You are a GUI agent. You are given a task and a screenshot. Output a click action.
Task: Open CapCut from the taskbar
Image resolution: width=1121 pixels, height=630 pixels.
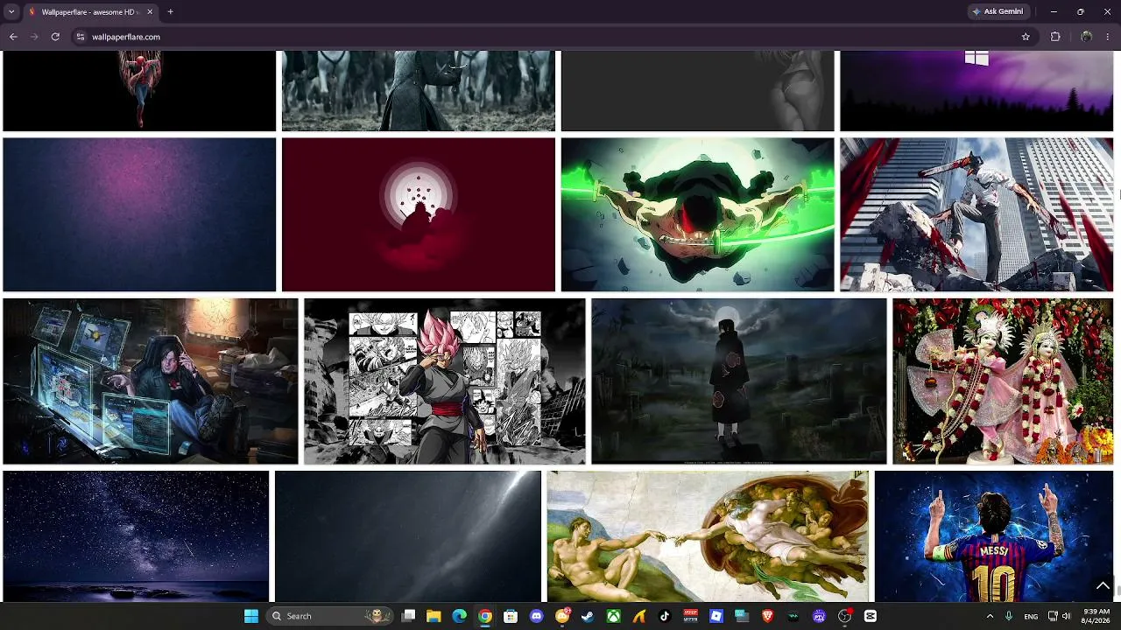(871, 616)
